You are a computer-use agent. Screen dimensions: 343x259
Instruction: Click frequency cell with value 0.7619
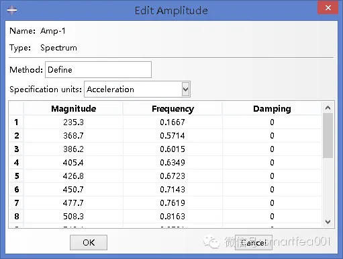[x=173, y=203]
